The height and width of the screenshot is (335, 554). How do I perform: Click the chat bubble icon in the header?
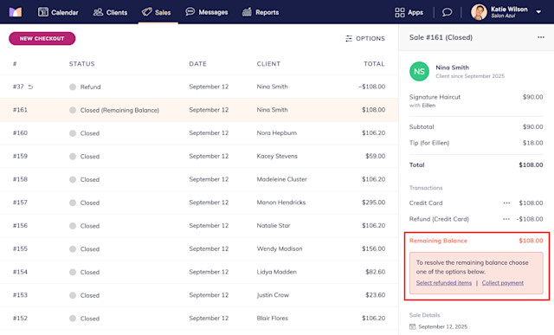pos(447,12)
